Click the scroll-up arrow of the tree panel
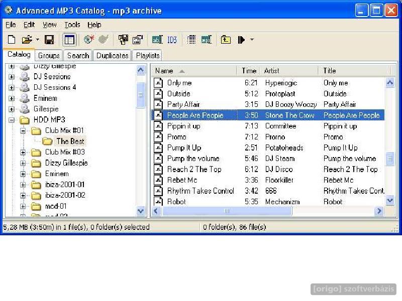402x301 pixels. point(141,70)
